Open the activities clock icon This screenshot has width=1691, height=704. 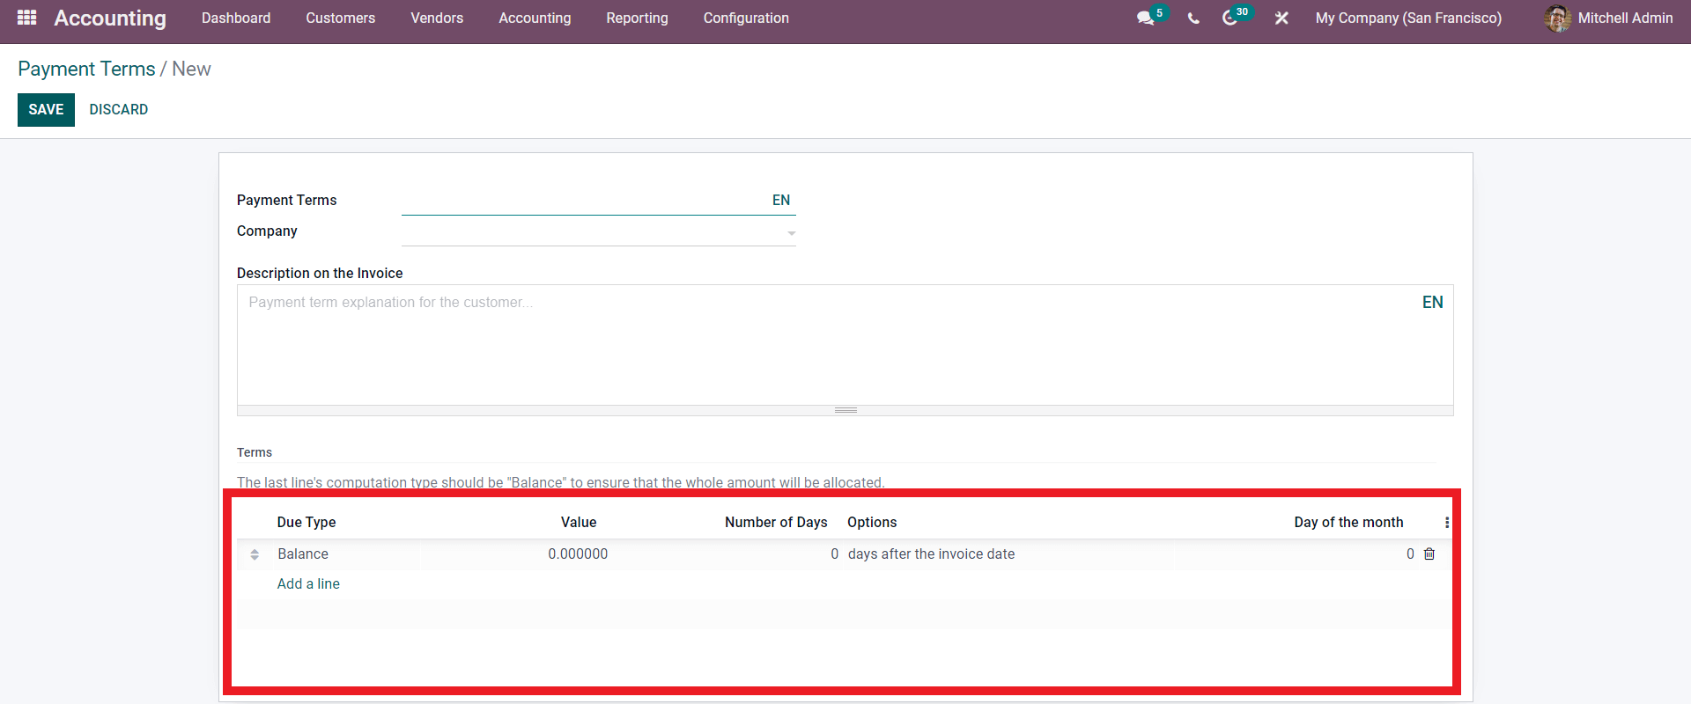[x=1229, y=18]
